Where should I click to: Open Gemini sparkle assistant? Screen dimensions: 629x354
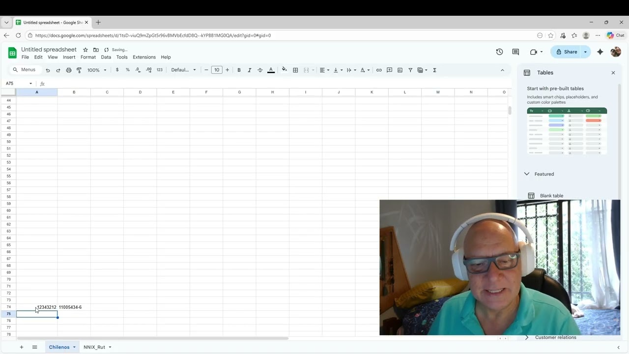pos(600,52)
